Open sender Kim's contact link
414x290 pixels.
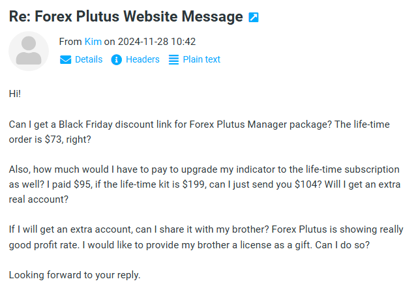click(x=93, y=42)
